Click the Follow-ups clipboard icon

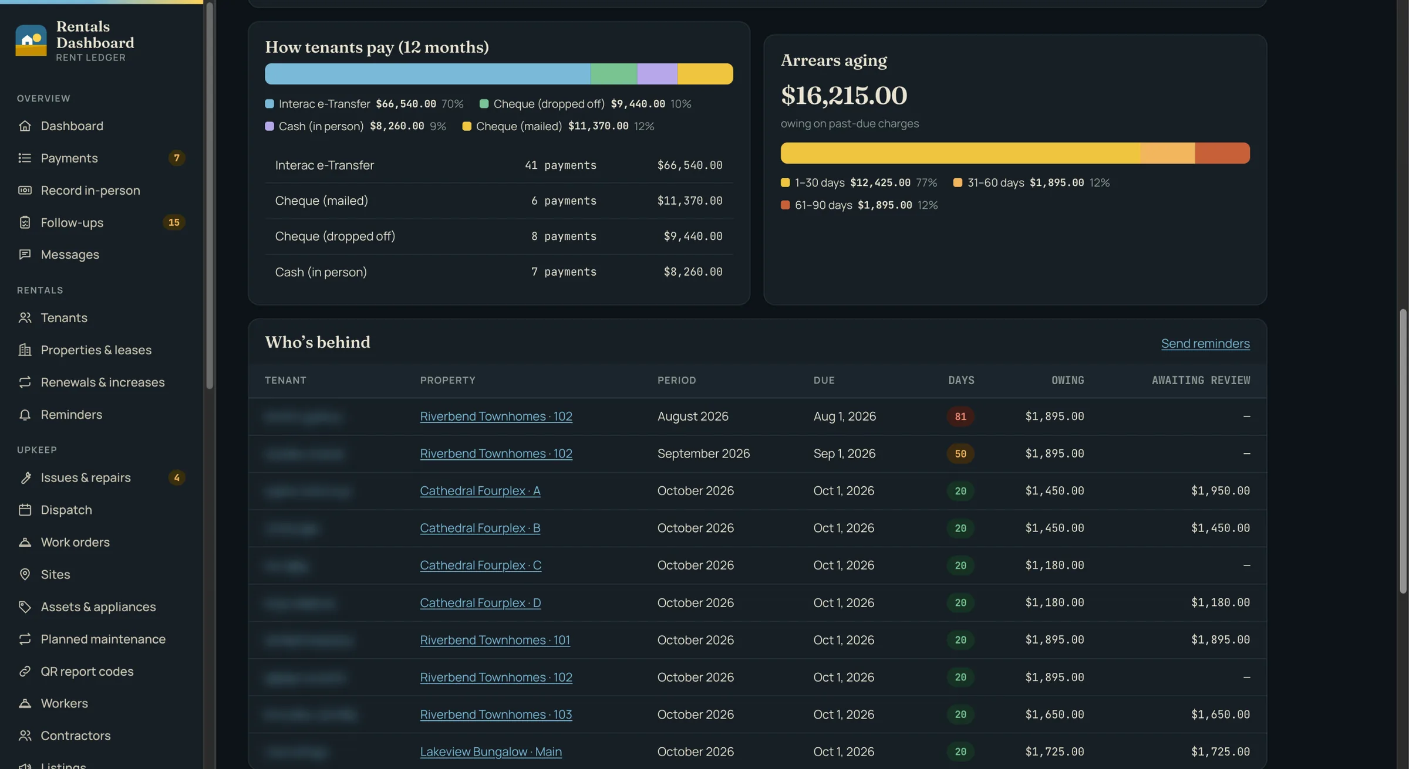click(25, 222)
